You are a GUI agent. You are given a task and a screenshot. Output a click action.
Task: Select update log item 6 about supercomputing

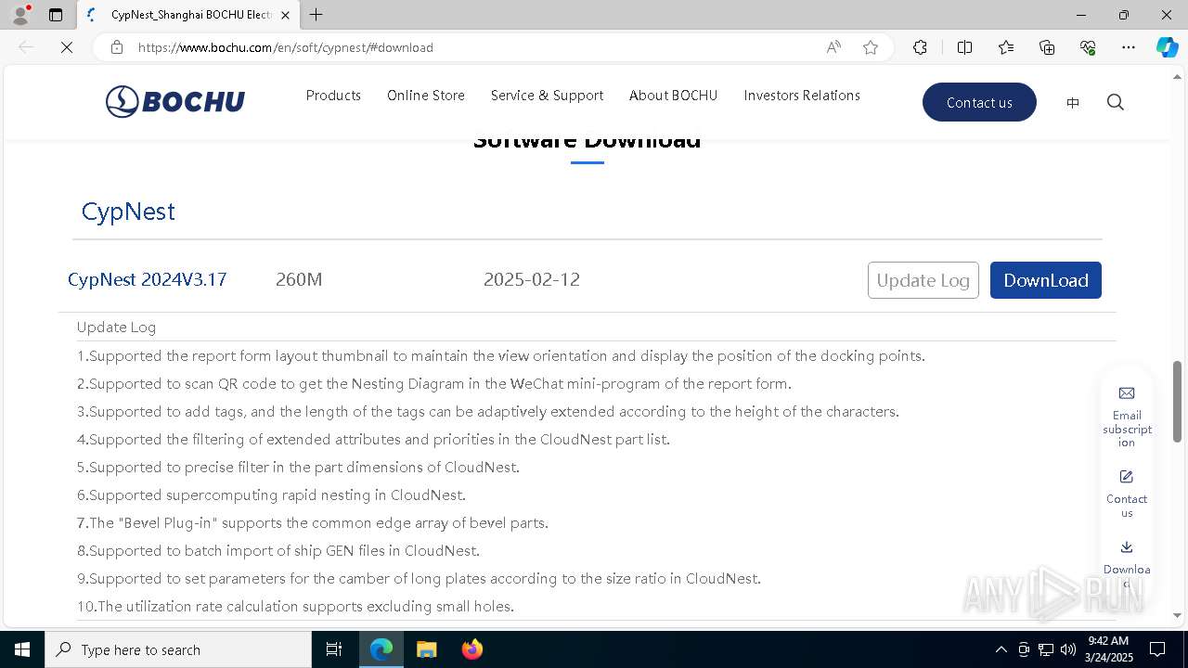click(x=271, y=495)
